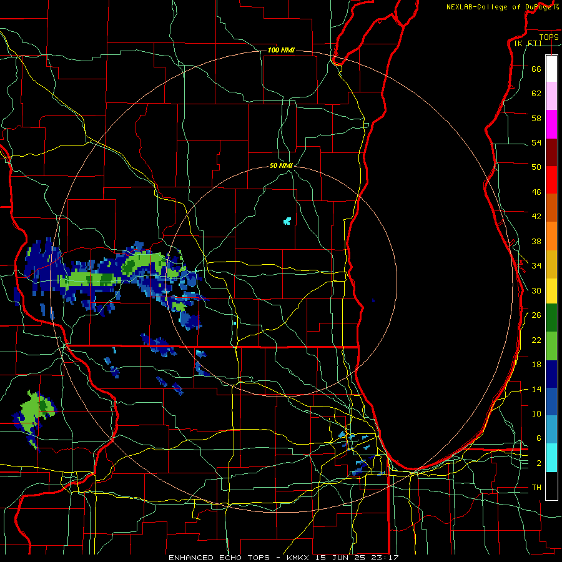The width and height of the screenshot is (562, 562).
Task: Click the legend value "50" (not 50 NMI)
Action: pos(536,167)
